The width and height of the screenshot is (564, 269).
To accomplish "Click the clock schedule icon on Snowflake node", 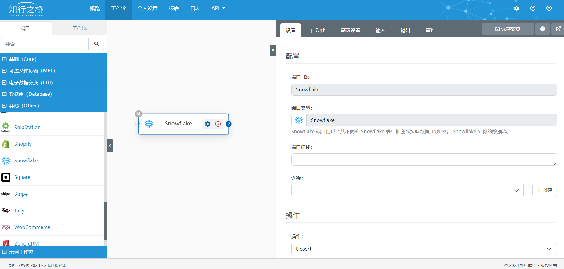I will (x=218, y=124).
